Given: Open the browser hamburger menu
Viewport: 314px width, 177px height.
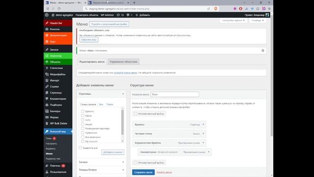Looking at the screenshot, I should (x=269, y=9).
